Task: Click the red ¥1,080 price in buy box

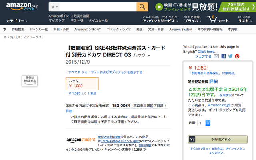Action: tap(197, 68)
